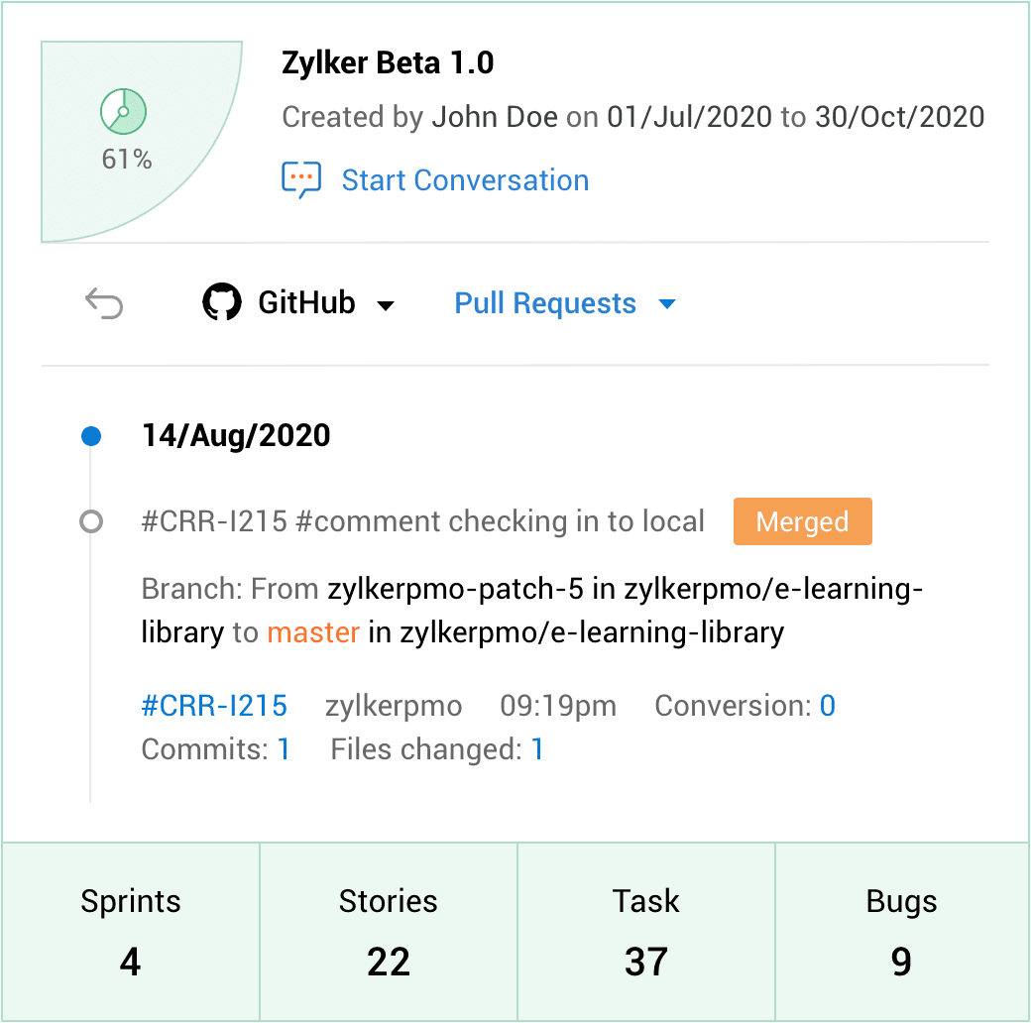Open the #CRR-I215 item link
The height and width of the screenshot is (1023, 1031).
coord(214,706)
